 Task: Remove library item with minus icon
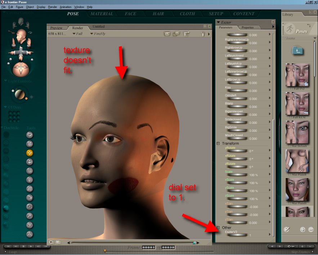coord(311,229)
